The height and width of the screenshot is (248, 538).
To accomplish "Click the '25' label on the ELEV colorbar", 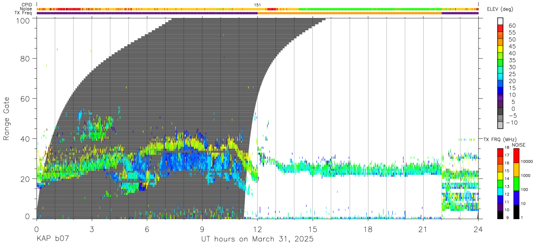I will coord(512,74).
